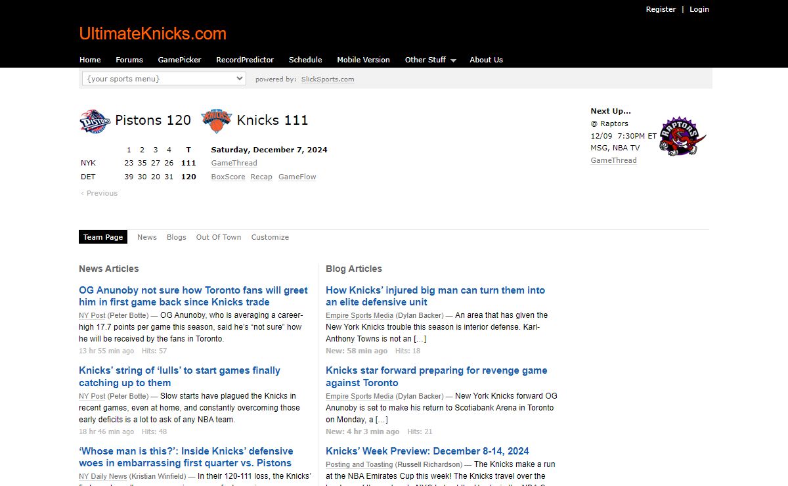788x486 pixels.
Task: Open injured big man elite defensive unit article
Action: click(x=435, y=296)
